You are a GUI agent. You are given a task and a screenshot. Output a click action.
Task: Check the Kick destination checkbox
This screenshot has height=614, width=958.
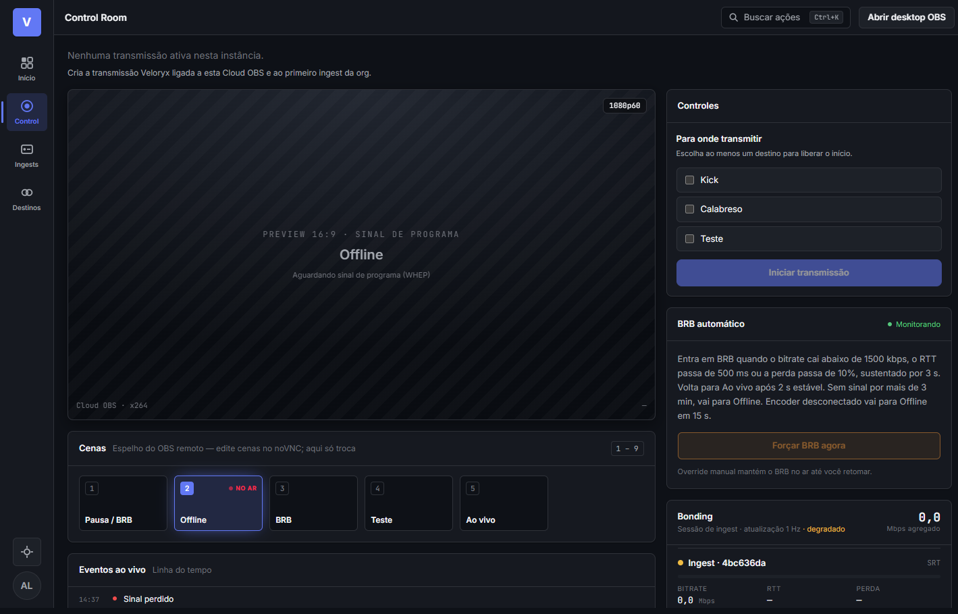coord(690,180)
